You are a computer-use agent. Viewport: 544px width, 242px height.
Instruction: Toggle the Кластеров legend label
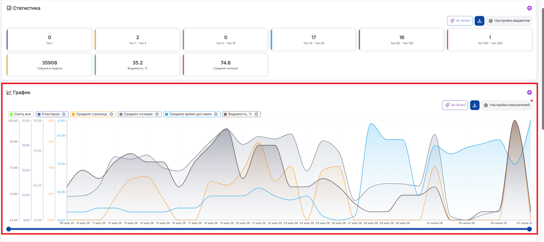(x=50, y=114)
